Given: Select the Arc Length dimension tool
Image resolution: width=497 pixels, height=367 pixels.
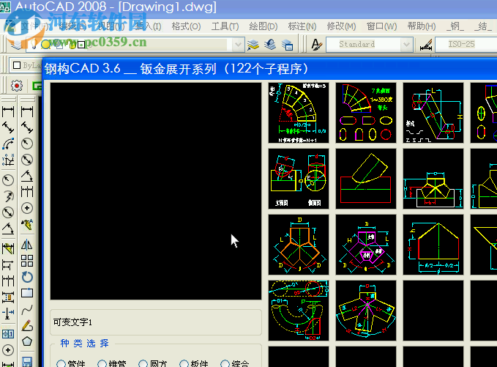Looking at the screenshot, I should (8, 144).
